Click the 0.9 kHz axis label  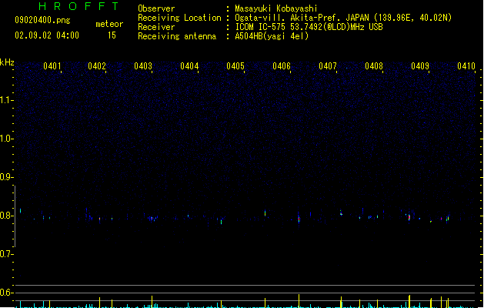tap(6, 177)
